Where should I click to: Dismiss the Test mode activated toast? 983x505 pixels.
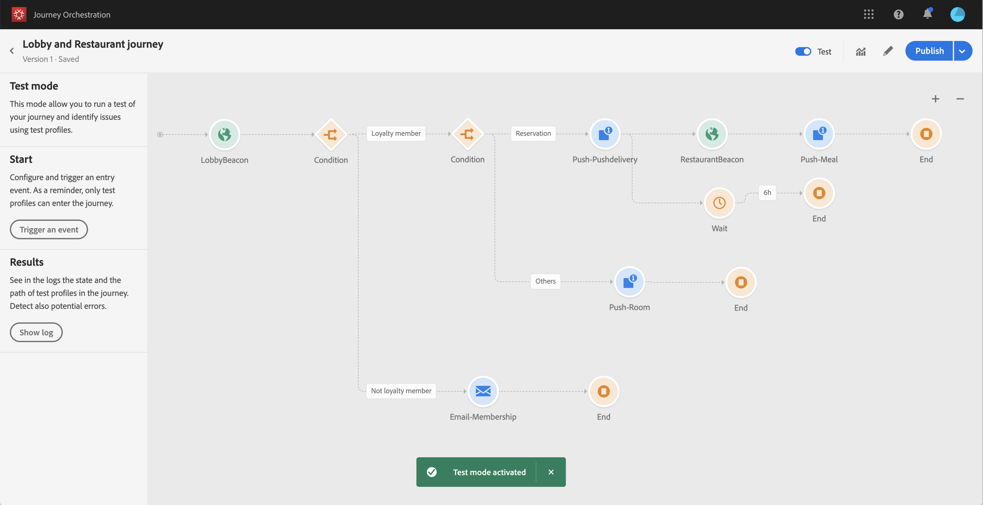coord(551,472)
